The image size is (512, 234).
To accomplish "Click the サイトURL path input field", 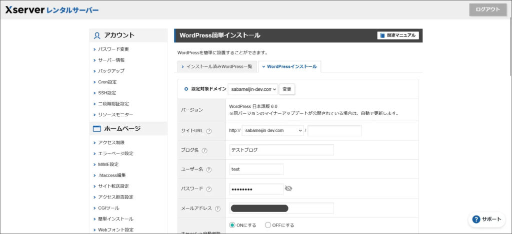I will (334, 130).
